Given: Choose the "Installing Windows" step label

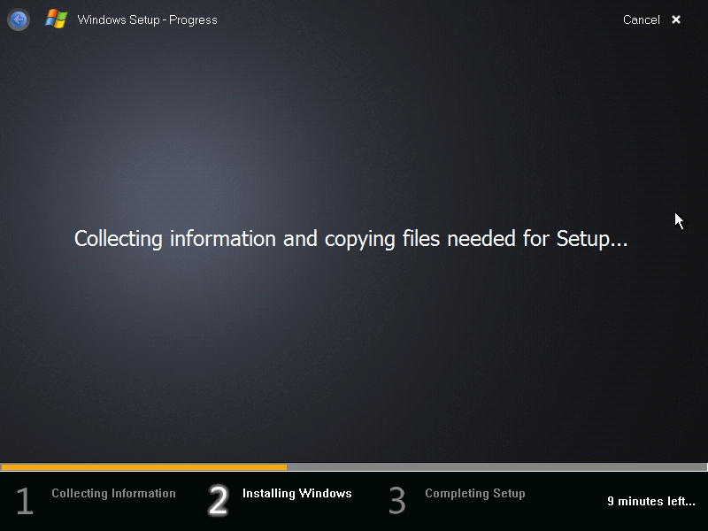Looking at the screenshot, I should (x=296, y=494).
